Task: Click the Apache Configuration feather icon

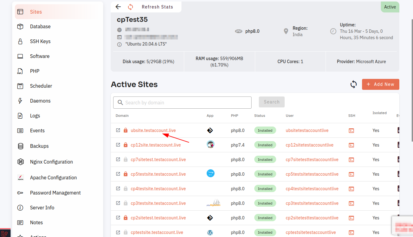Action: point(20,178)
